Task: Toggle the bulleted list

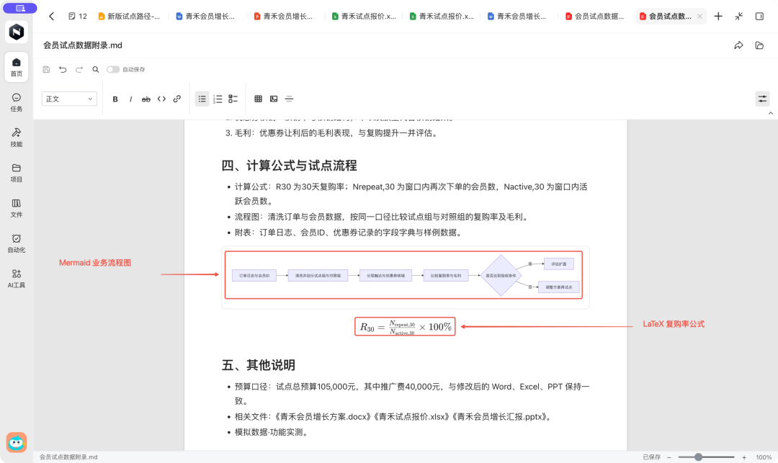Action: pos(202,99)
